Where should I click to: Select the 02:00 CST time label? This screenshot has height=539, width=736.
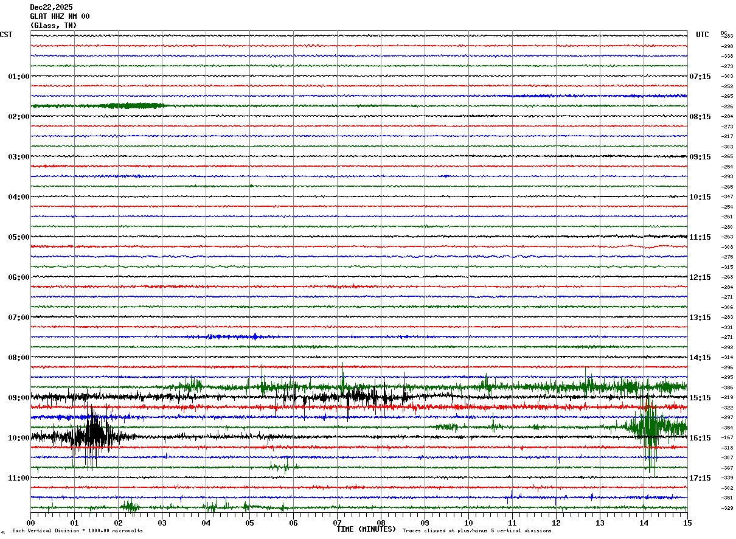pos(19,117)
